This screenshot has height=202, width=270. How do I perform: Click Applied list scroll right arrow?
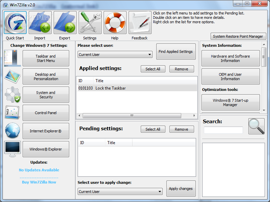pos(194,115)
